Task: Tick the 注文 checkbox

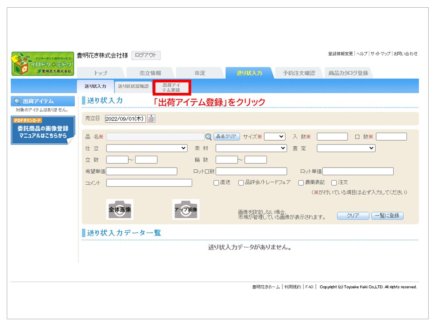Action: point(334,183)
